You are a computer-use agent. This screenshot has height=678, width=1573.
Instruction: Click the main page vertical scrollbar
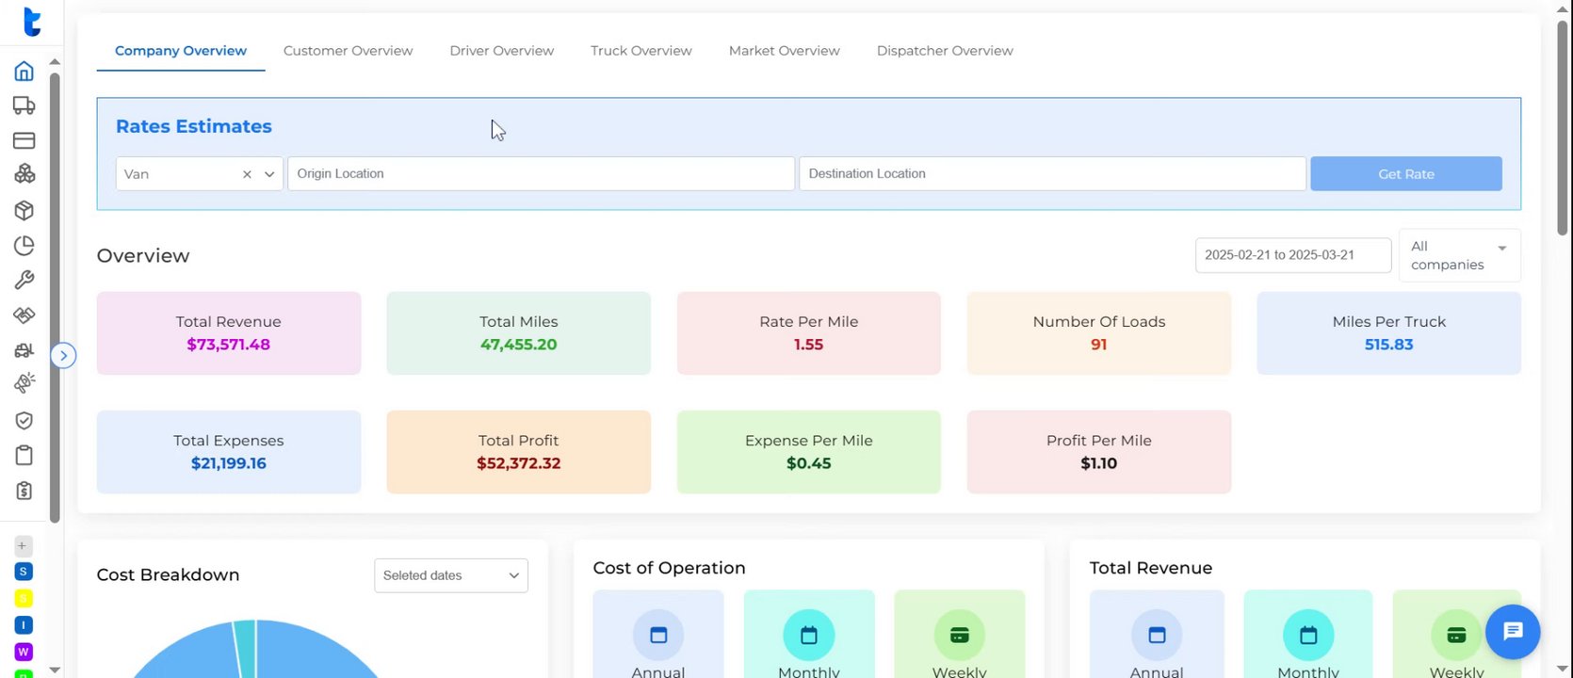point(1563,127)
